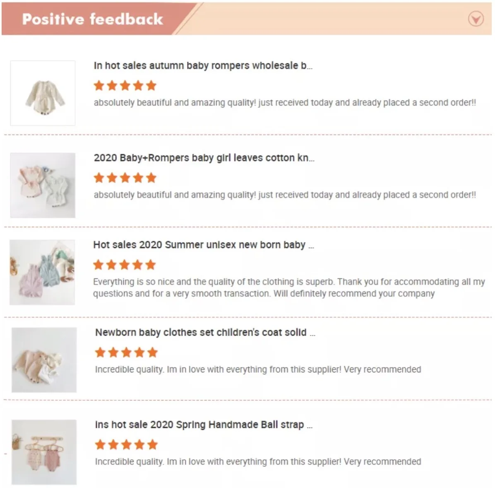Click the star rating under Baby+Rompers listing
This screenshot has width=495, height=488.
click(x=125, y=178)
